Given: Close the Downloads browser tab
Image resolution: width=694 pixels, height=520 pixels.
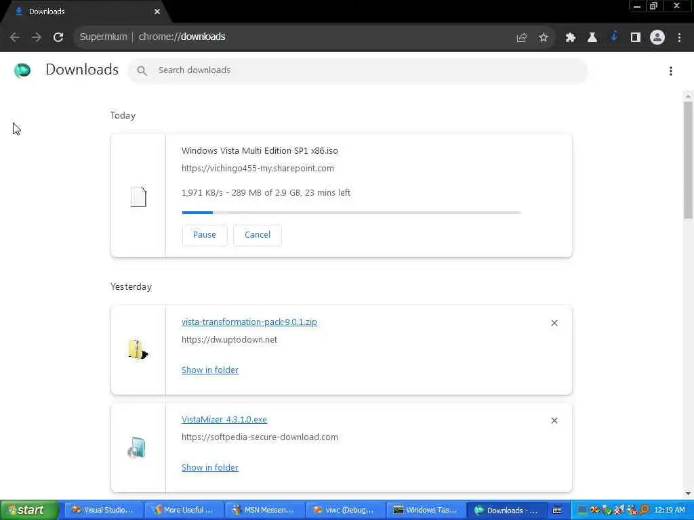Looking at the screenshot, I should (x=157, y=12).
